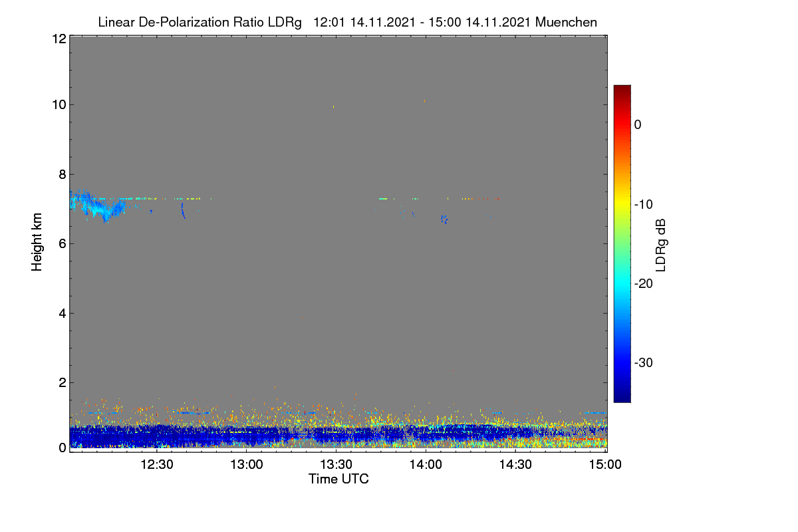Click the height tick label 12
Viewport: 798px width, 532px height.
point(58,39)
